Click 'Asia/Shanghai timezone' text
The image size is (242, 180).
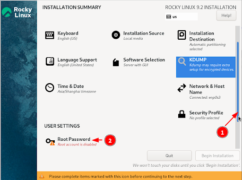coord(77,92)
